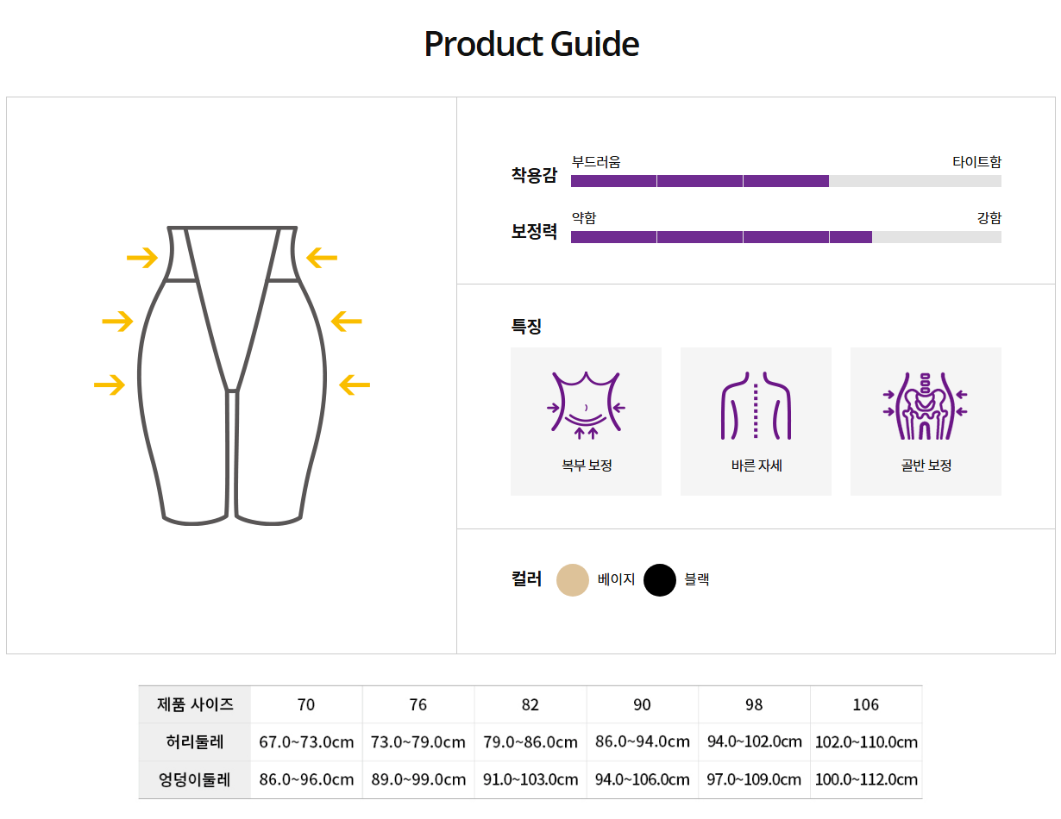Select the beige color swatch
This screenshot has height=819, width=1061.
tap(573, 580)
